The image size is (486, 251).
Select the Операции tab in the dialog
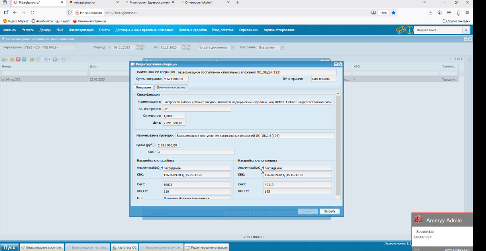pyautogui.click(x=143, y=88)
